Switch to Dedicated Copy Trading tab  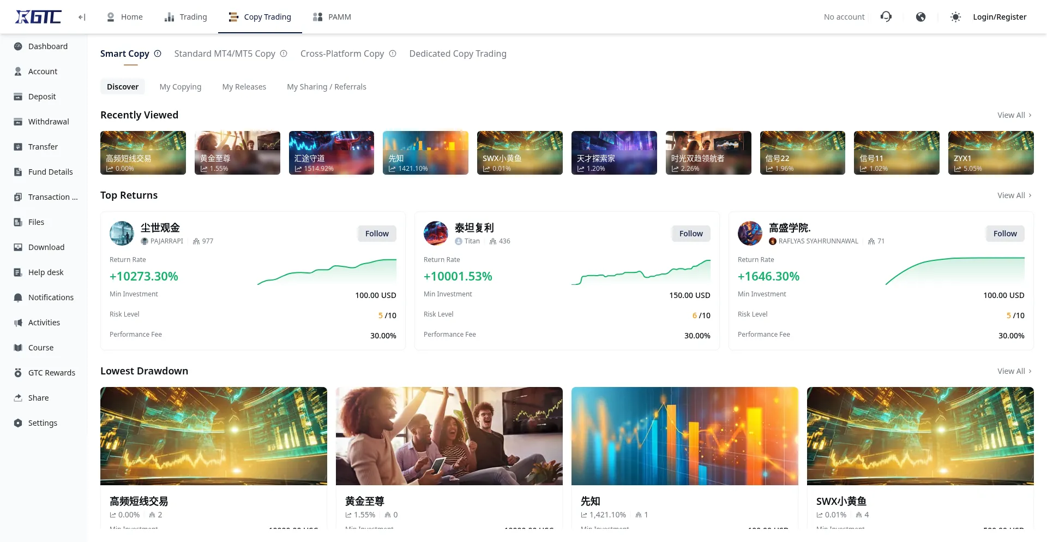pos(458,53)
